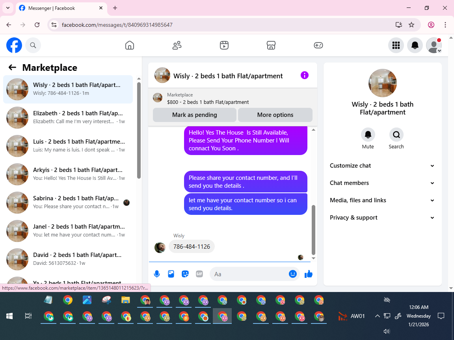Click the taskbar volume speaker icon

tap(387, 331)
